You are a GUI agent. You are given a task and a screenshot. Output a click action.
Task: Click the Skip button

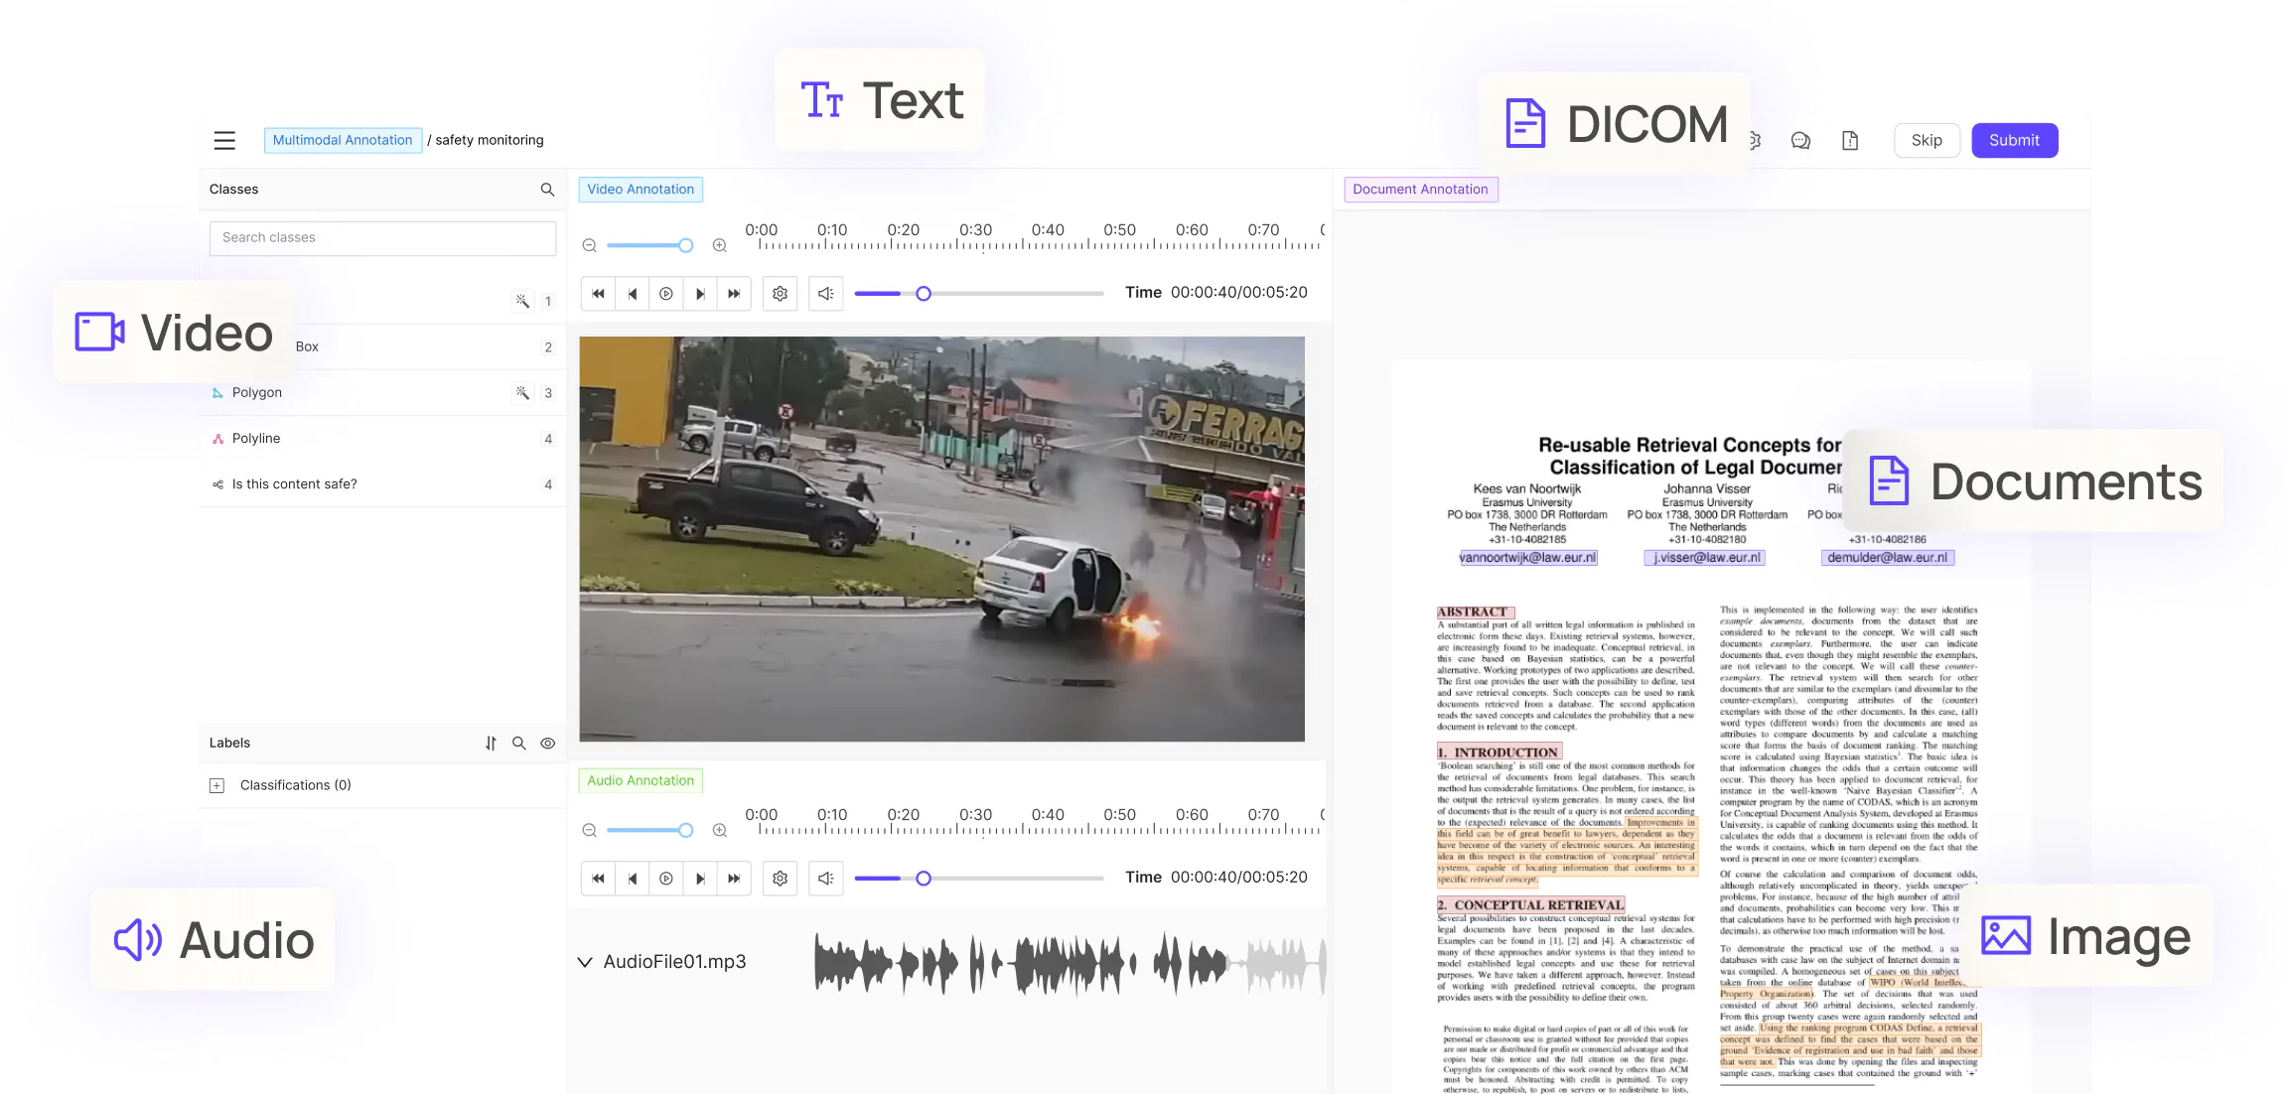[1927, 140]
